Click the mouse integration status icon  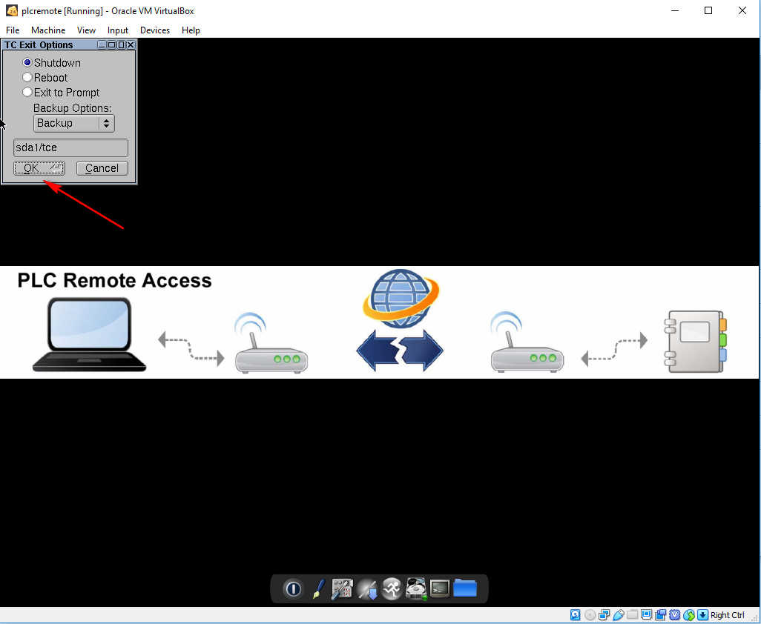(x=689, y=615)
